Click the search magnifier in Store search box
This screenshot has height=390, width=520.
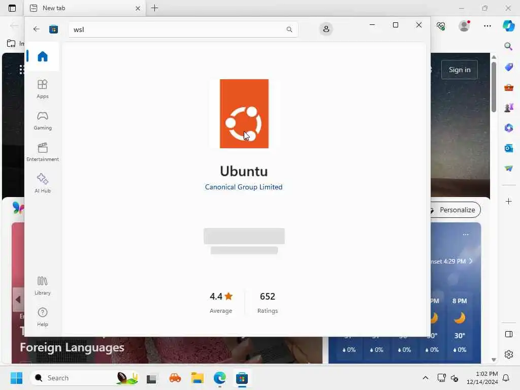[x=289, y=29]
